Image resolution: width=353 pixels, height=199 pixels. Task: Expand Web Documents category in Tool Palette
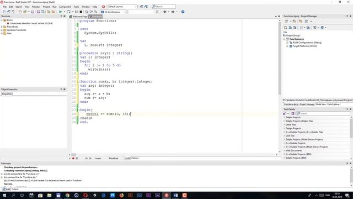285,150
